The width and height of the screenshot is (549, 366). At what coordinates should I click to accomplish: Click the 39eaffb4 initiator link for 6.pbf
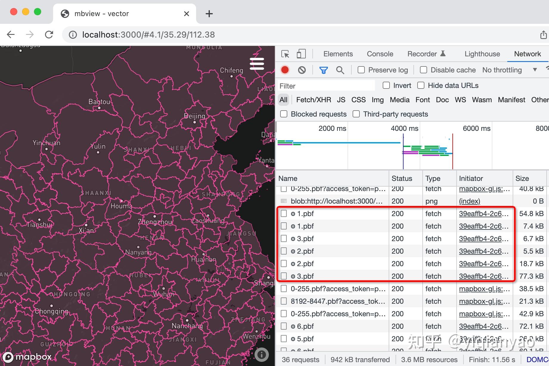click(x=483, y=326)
